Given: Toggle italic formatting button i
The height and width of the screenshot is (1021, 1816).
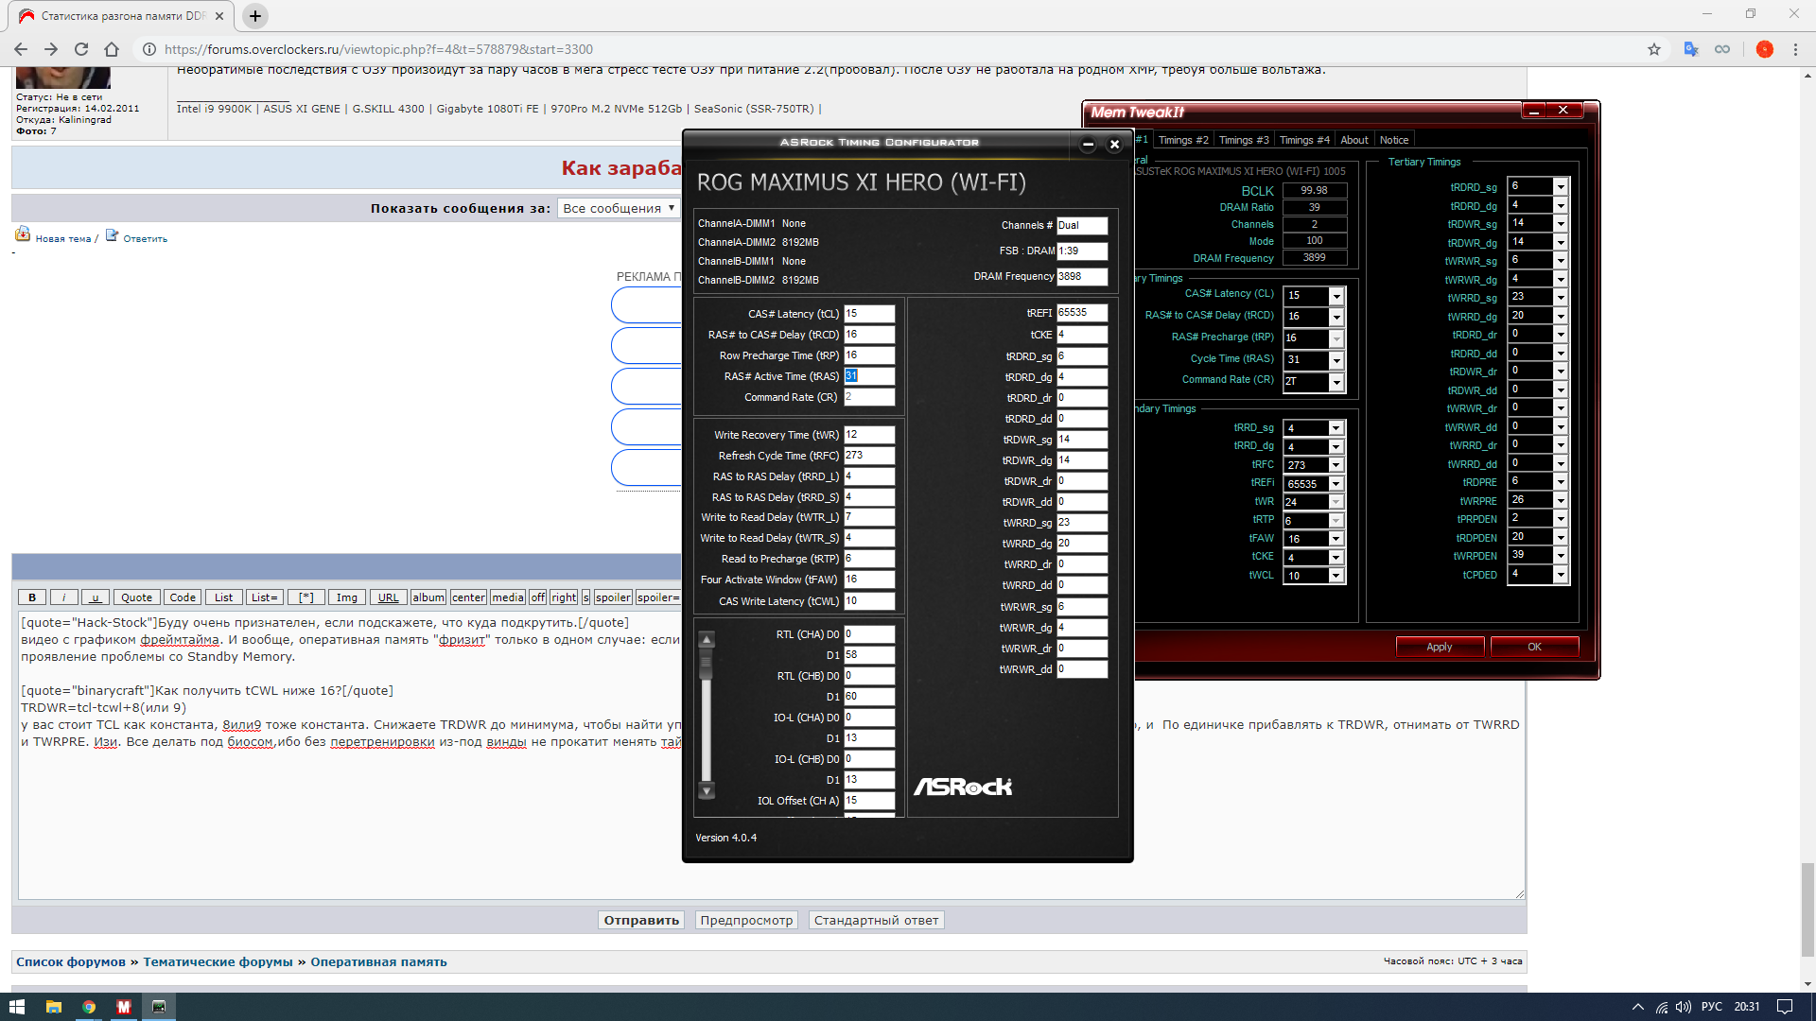Looking at the screenshot, I should (x=63, y=597).
